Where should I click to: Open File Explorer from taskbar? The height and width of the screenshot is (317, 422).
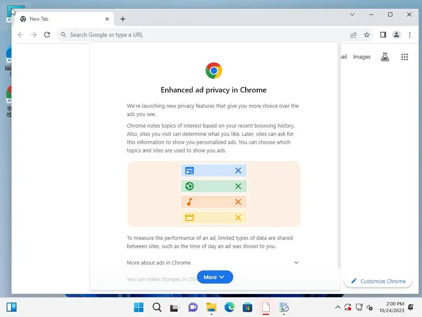(211, 307)
